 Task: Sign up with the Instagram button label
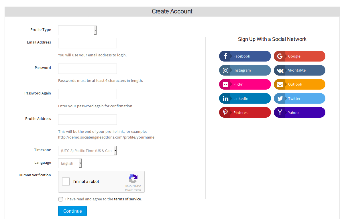click(242, 70)
